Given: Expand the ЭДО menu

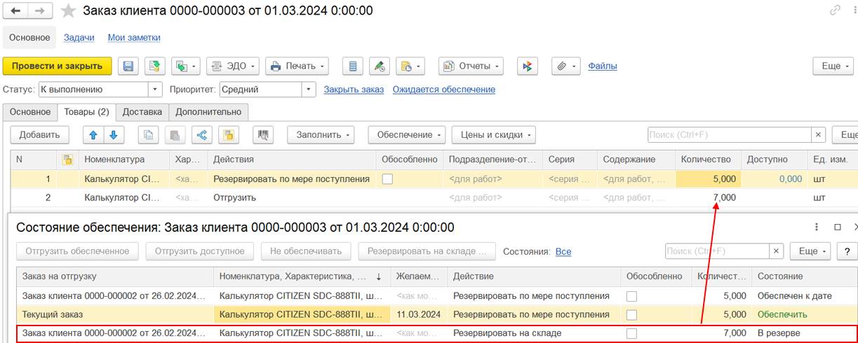Looking at the screenshot, I should (233, 66).
